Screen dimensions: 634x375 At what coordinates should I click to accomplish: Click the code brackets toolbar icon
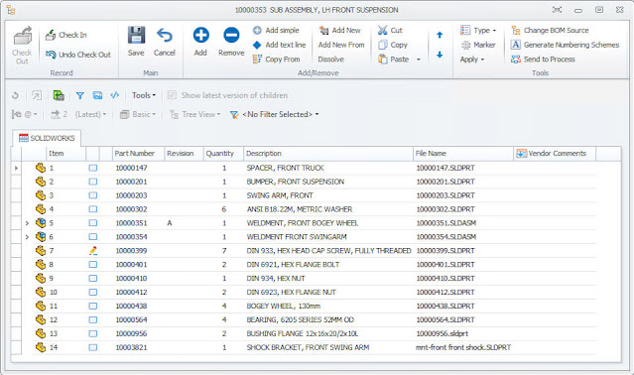click(x=115, y=95)
